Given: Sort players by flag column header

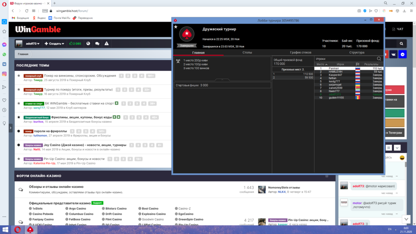Looking at the screenshot, I should point(357,65).
